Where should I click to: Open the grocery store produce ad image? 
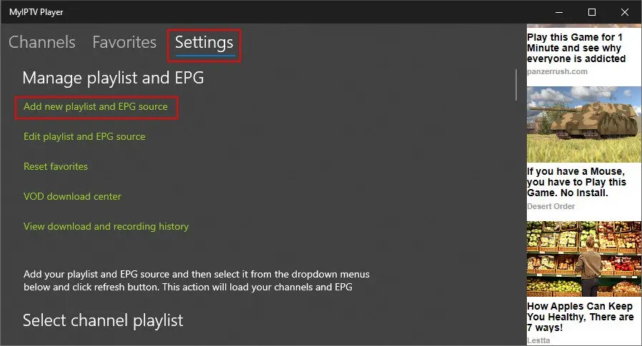[x=583, y=258]
